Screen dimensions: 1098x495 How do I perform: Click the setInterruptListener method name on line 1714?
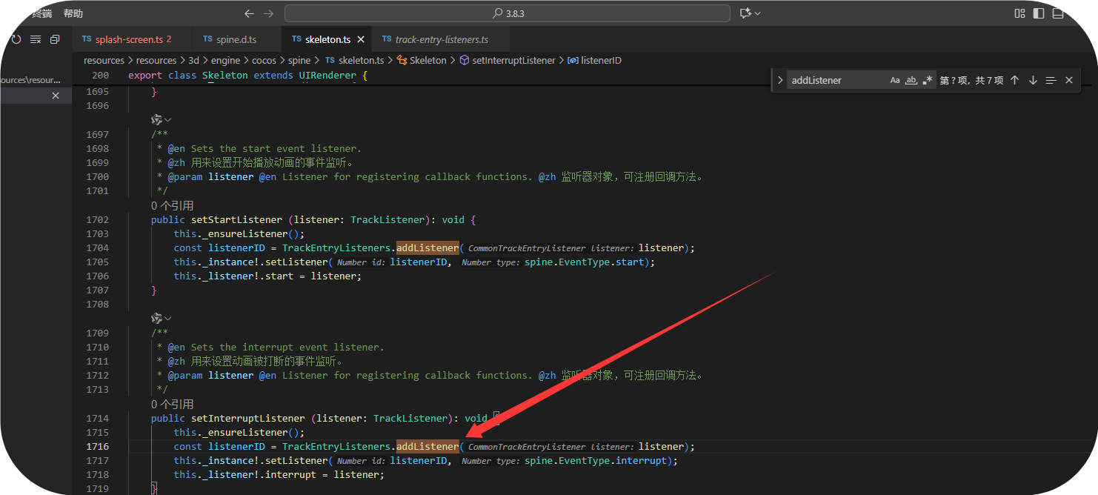click(x=247, y=418)
